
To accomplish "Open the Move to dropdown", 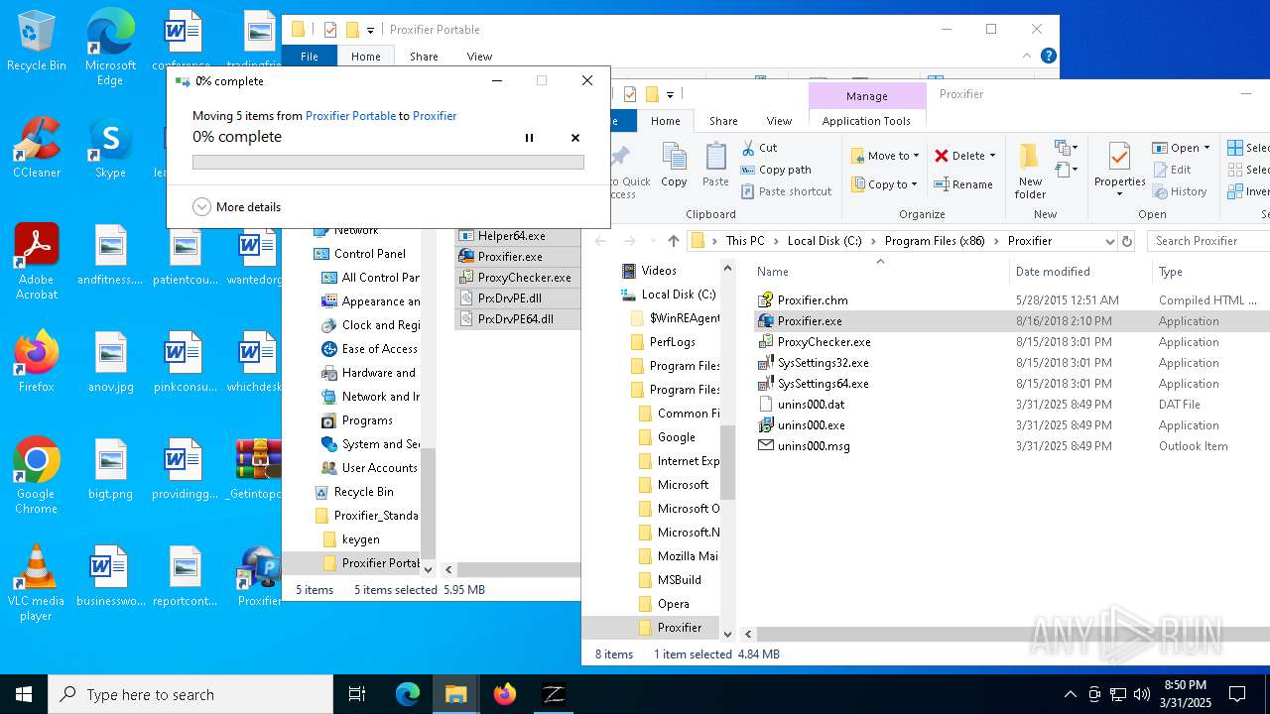I will pyautogui.click(x=885, y=156).
